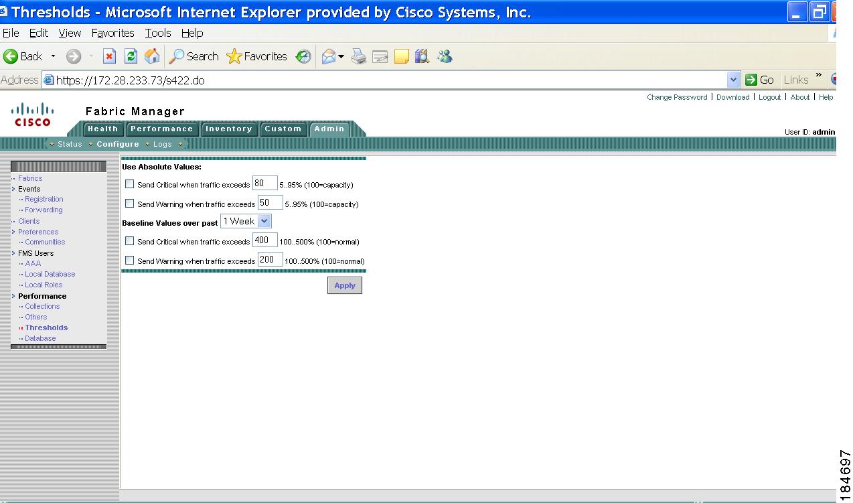The height and width of the screenshot is (503, 853).
Task: Open the Favorites menu
Action: [x=113, y=33]
